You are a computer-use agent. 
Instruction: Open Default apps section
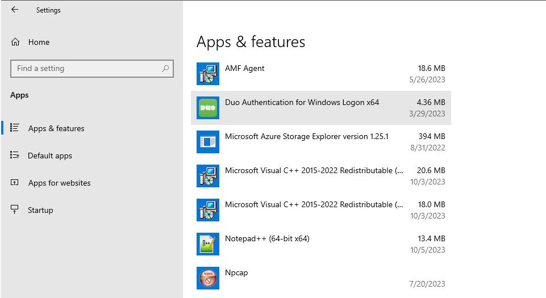tap(50, 156)
